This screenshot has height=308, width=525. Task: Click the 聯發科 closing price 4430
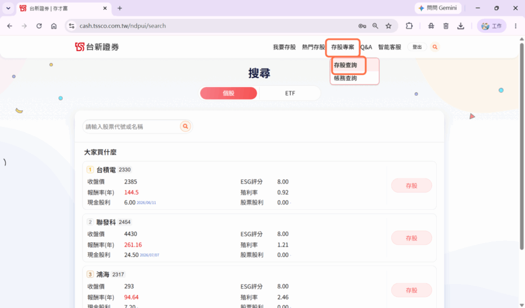(131, 234)
